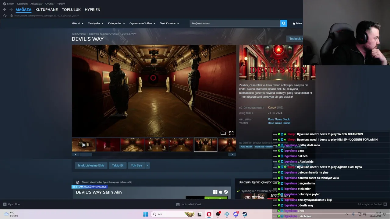Image resolution: width=390 pixels, height=219 pixels.
Task: Open the Arkadaşlar menu
Action: tap(37, 4)
